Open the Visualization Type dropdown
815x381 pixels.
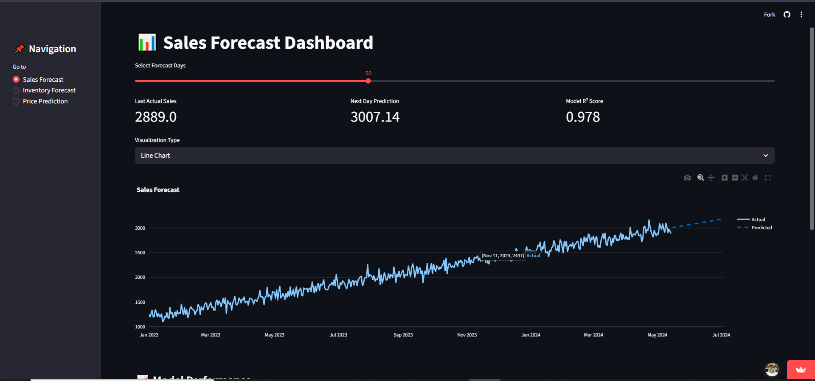pyautogui.click(x=454, y=156)
